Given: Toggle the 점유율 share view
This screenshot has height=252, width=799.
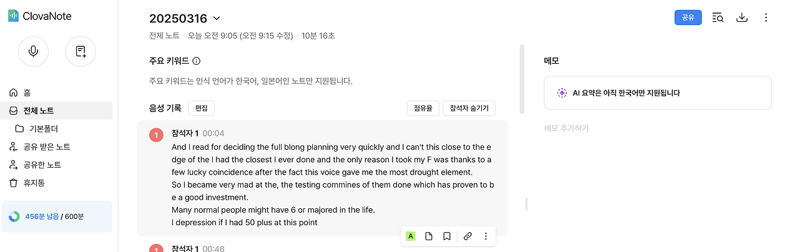Looking at the screenshot, I should [423, 108].
